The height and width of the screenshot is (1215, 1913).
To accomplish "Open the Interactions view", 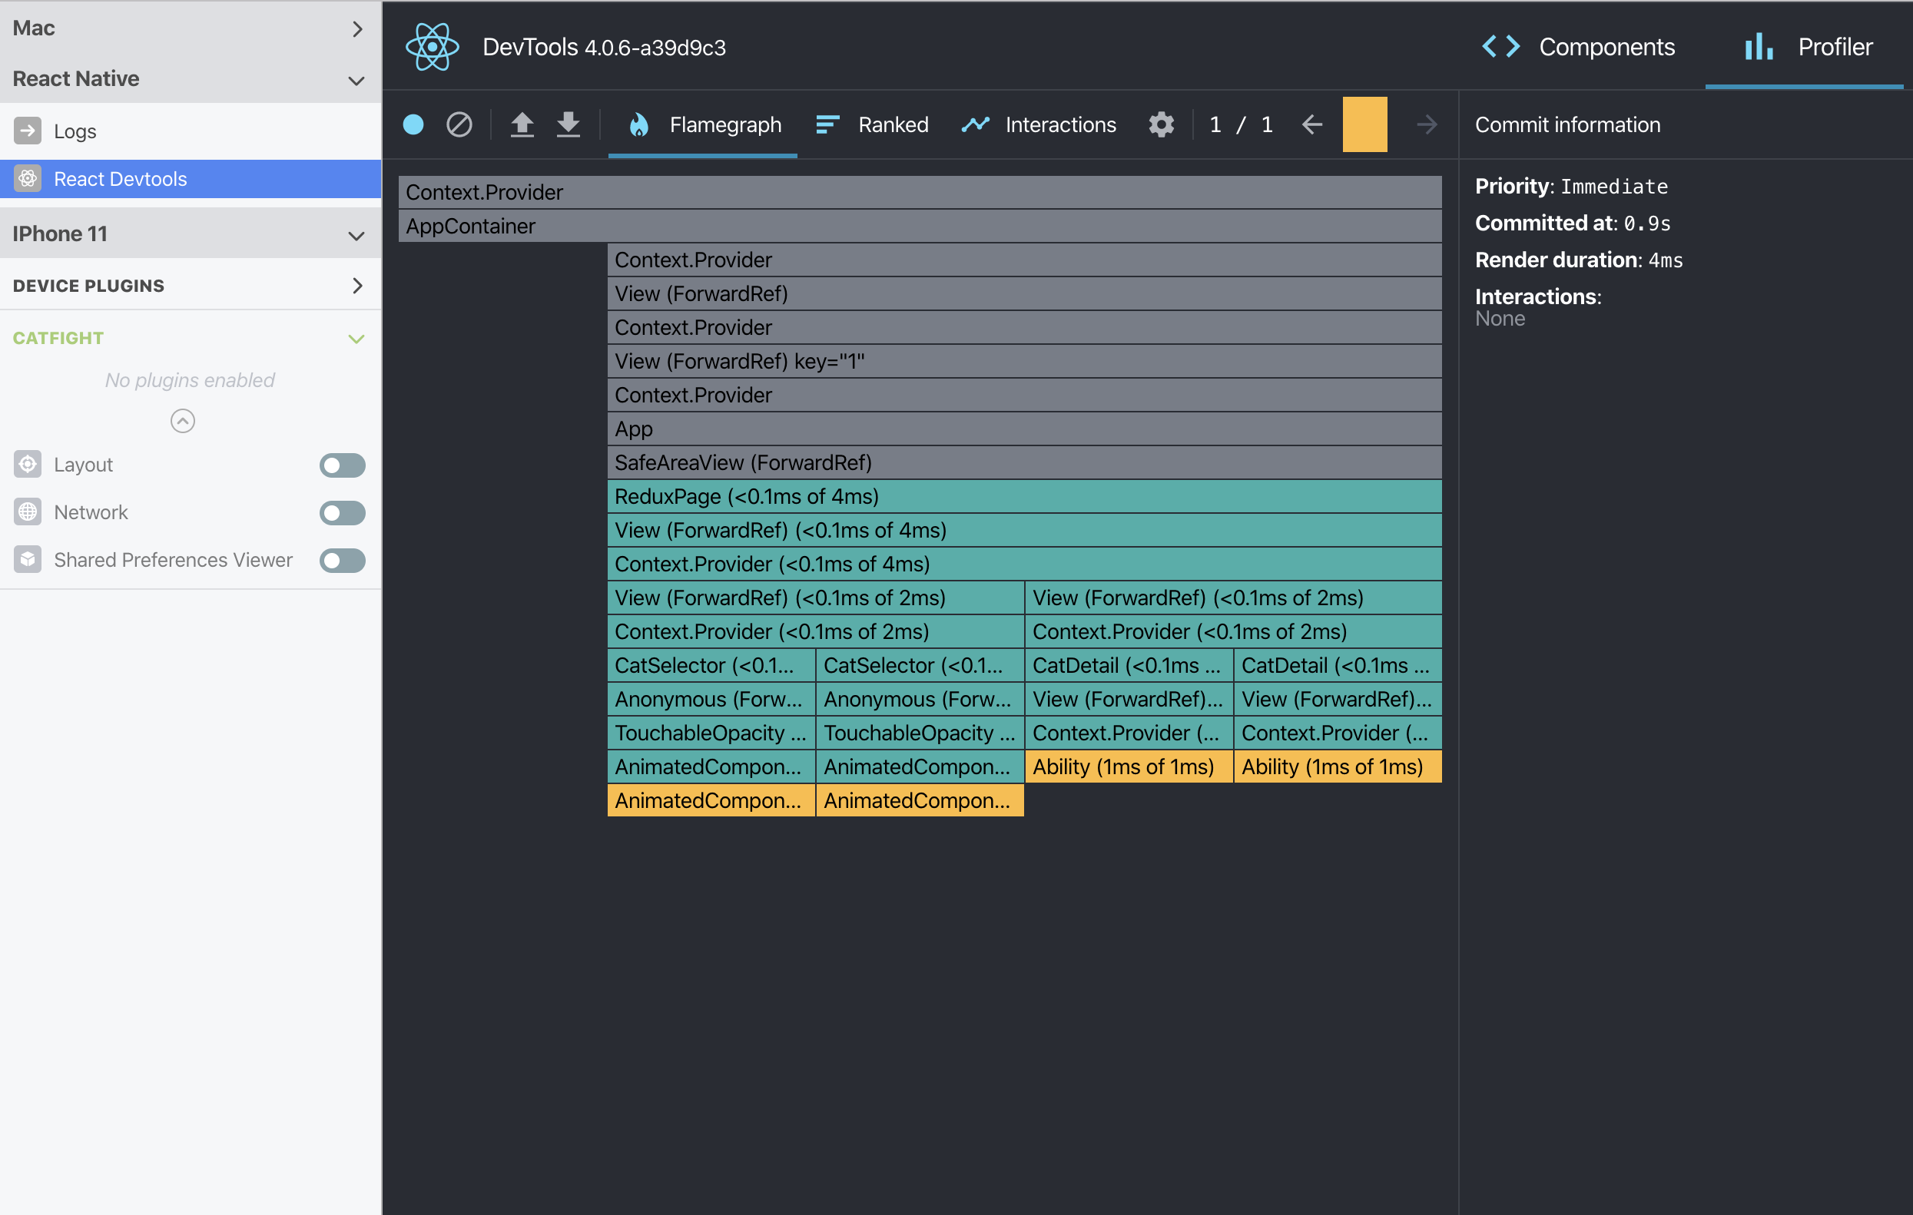I will point(1039,124).
